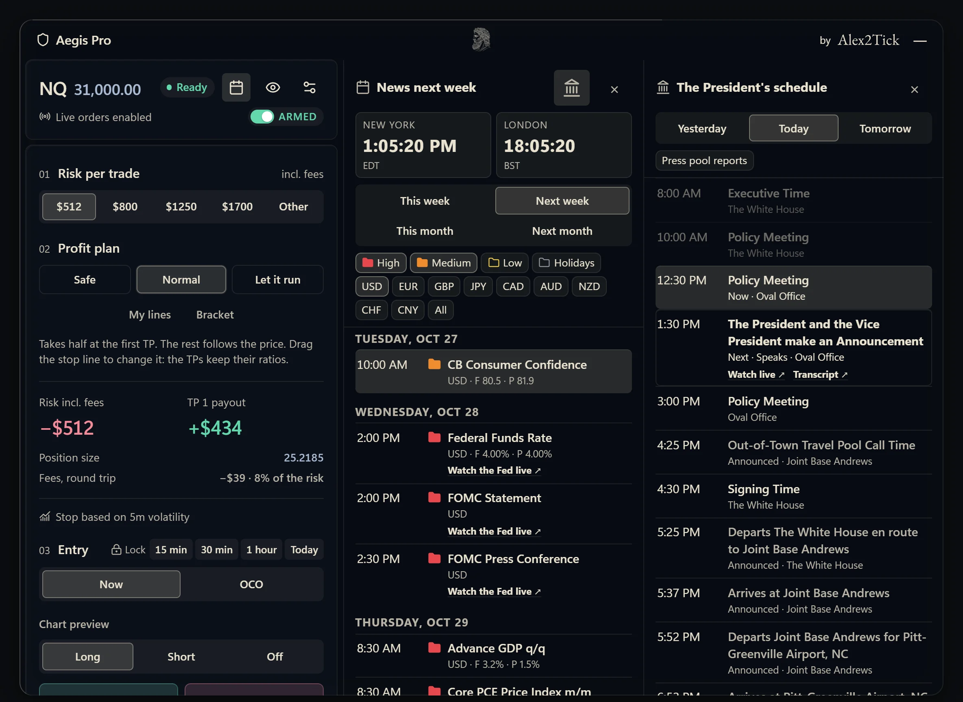Click the bearded head logo at top center
Image resolution: width=963 pixels, height=702 pixels.
click(x=481, y=39)
